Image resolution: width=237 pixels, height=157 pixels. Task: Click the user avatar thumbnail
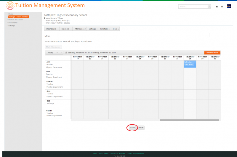[x=229, y=6]
